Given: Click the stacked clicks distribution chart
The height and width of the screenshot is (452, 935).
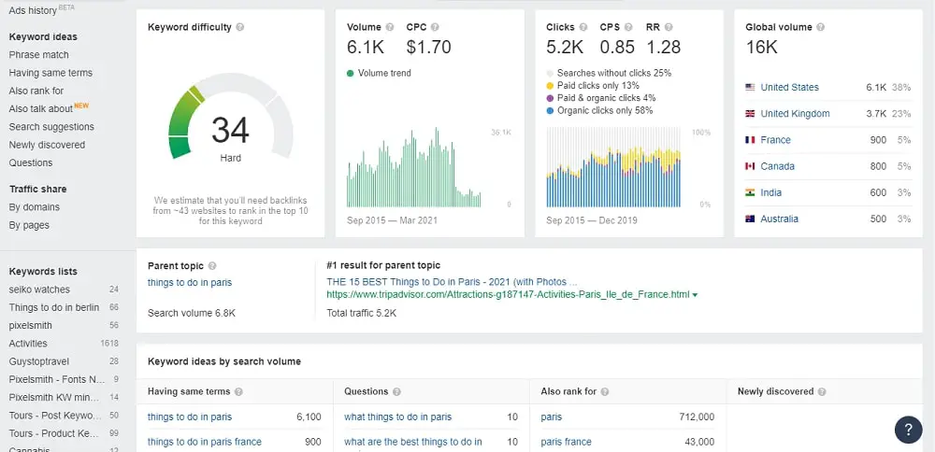Looking at the screenshot, I should pos(613,167).
